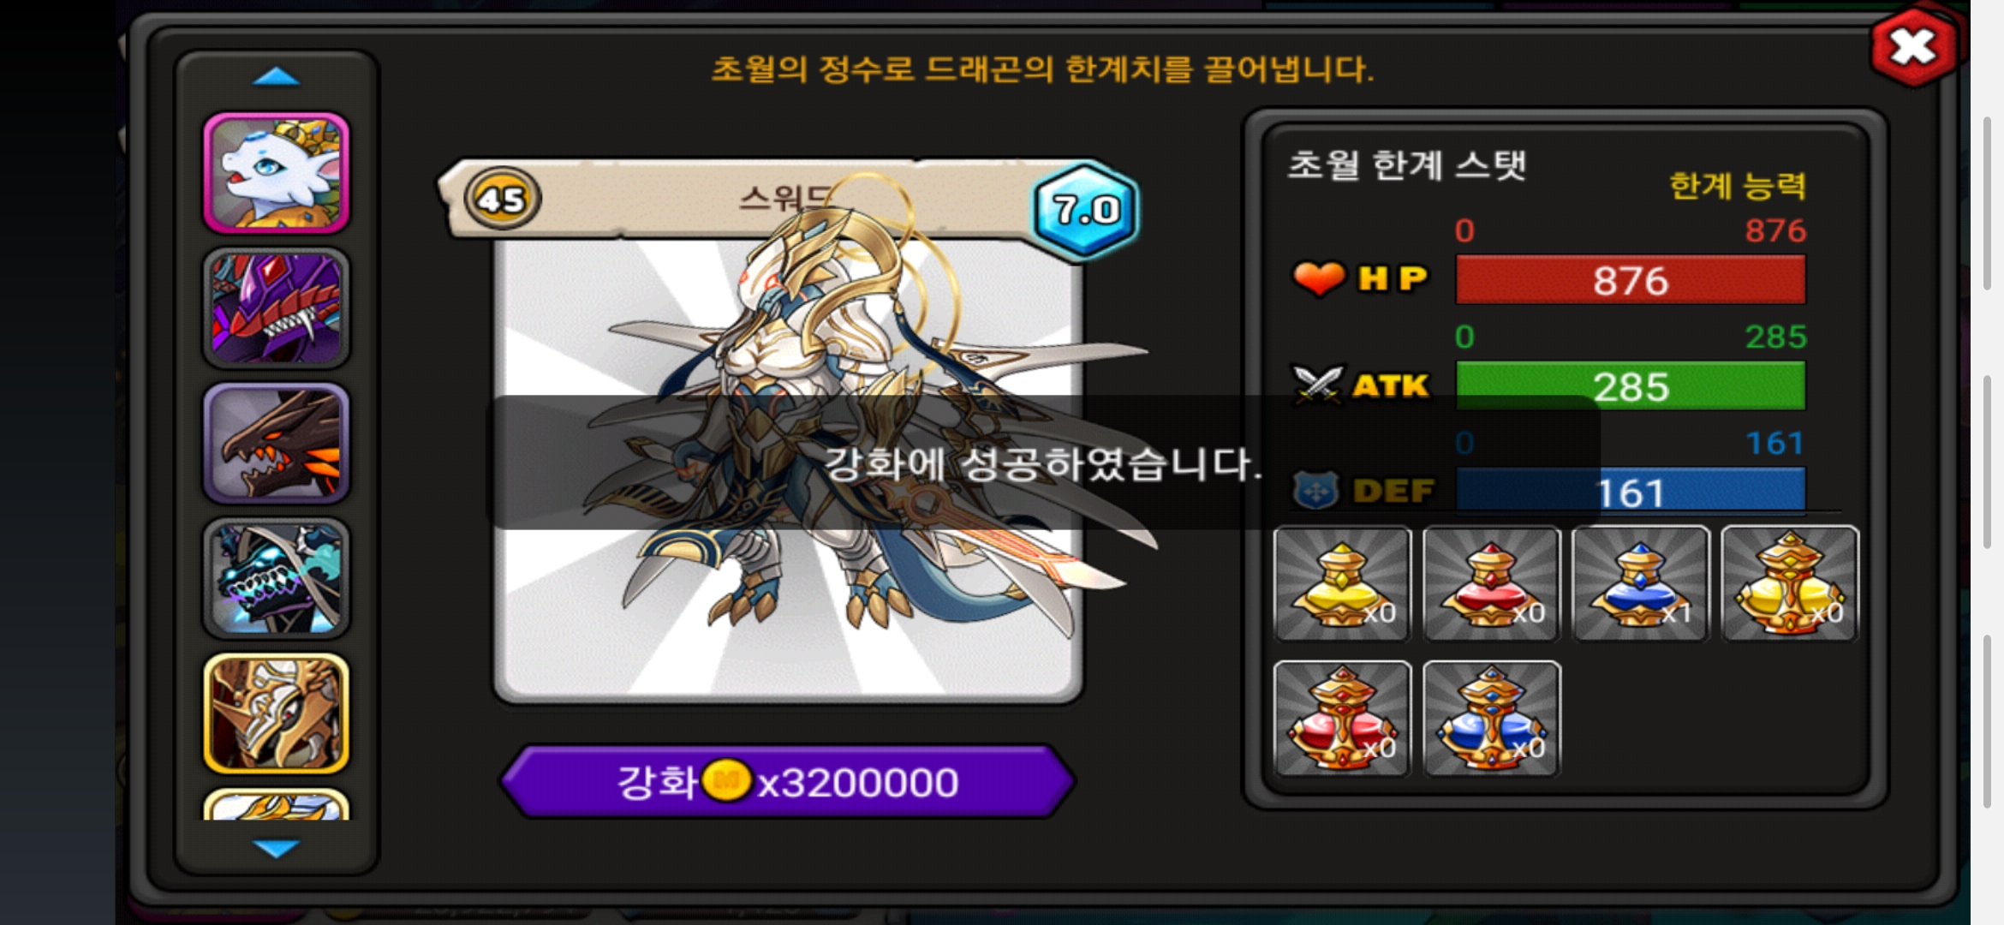This screenshot has width=2004, height=925.
Task: Choose the small yellow essence potion
Action: pyautogui.click(x=1342, y=583)
